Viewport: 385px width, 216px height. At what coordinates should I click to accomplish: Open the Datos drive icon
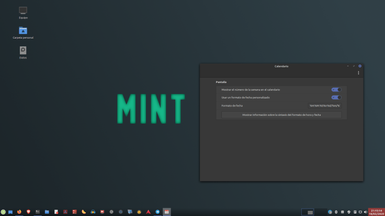click(x=23, y=51)
